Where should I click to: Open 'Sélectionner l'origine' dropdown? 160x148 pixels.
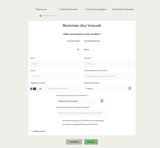coord(77,101)
